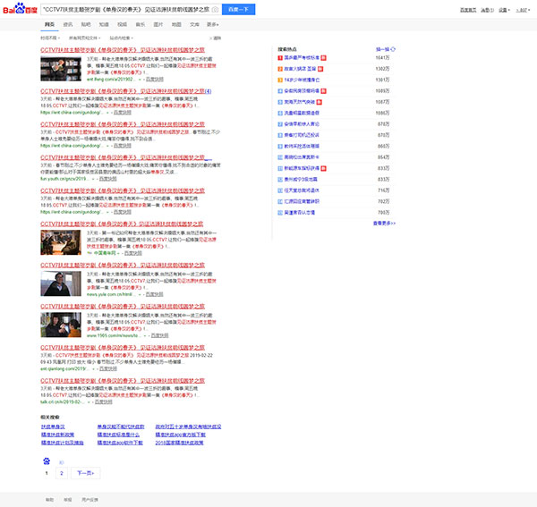Open the first search result title link

tap(123, 50)
